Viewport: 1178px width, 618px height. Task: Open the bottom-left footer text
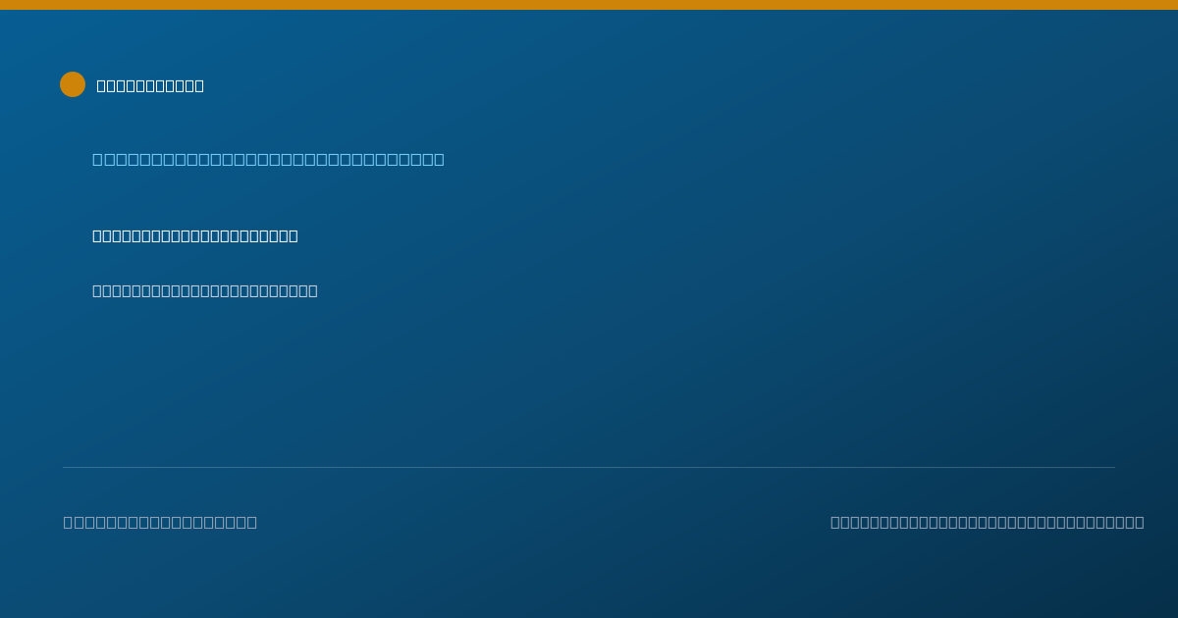pos(160,522)
